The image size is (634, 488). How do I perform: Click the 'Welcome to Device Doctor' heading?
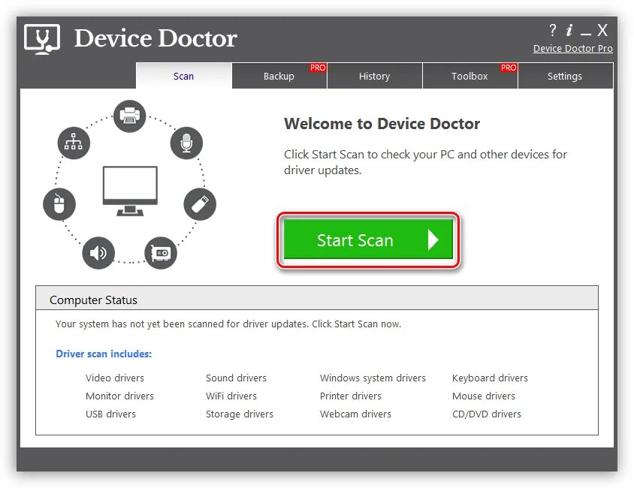tap(382, 124)
